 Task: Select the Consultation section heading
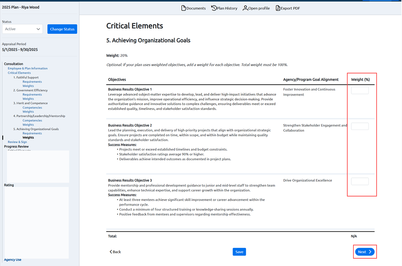(x=14, y=64)
